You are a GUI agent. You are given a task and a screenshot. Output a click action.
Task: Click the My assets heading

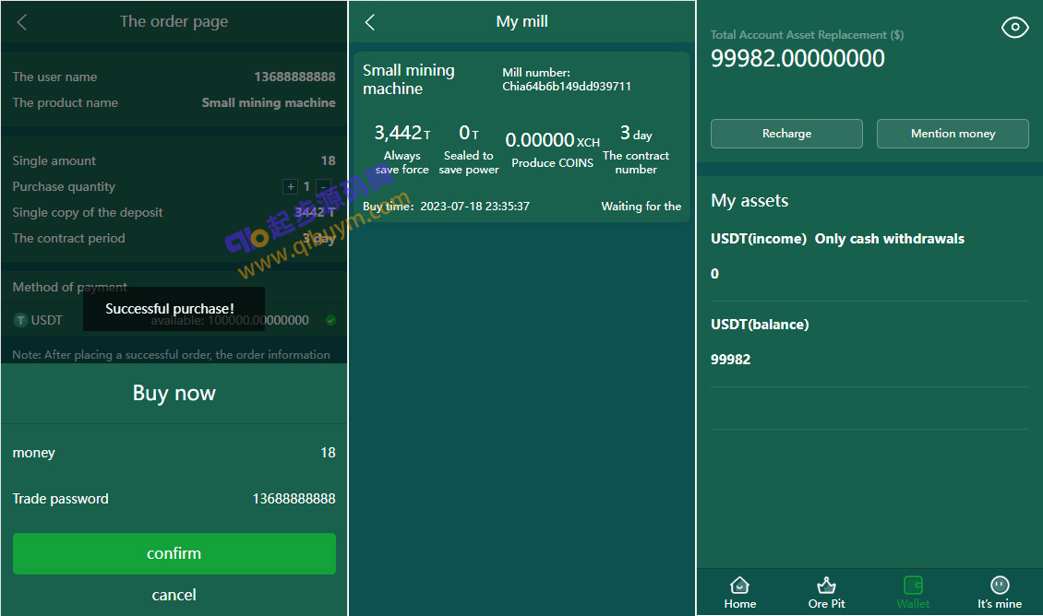click(749, 201)
